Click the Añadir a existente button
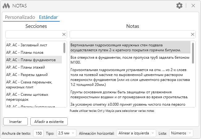The height and width of the screenshot is (139, 201). [49, 122]
